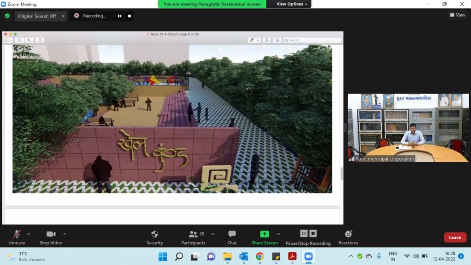Click the green Share Screen icon
The width and height of the screenshot is (471, 265).
click(x=264, y=234)
